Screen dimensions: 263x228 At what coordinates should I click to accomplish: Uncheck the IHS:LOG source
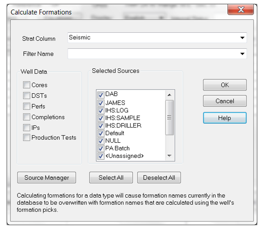(x=101, y=110)
